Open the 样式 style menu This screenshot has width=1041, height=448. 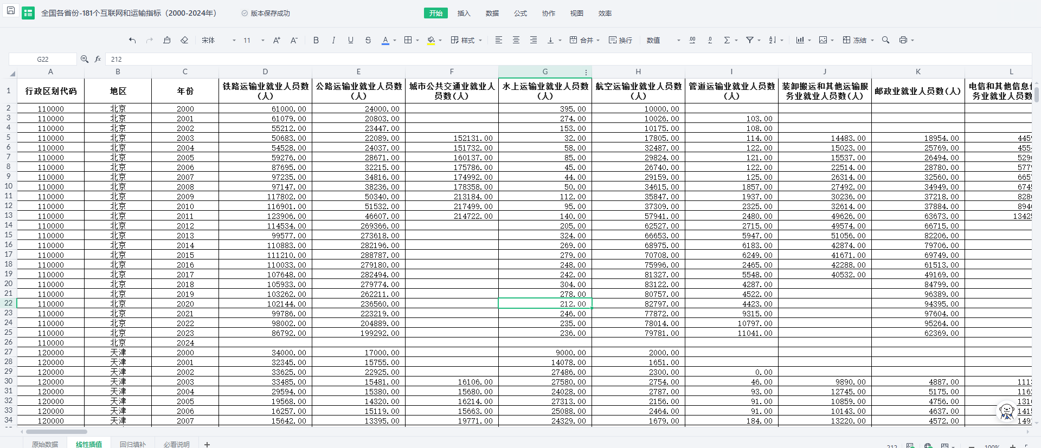tap(466, 40)
